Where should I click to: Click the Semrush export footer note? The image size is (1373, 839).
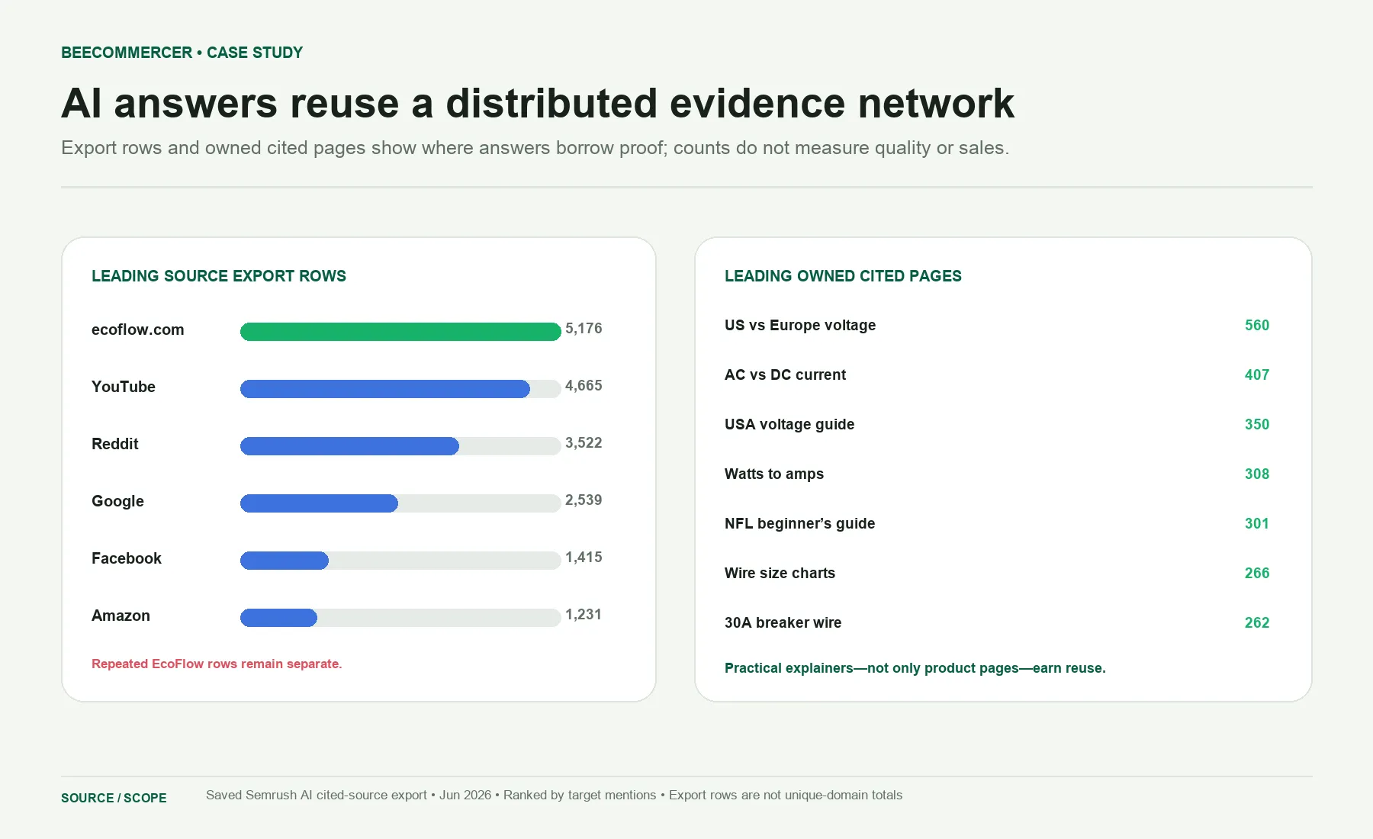[x=554, y=796]
